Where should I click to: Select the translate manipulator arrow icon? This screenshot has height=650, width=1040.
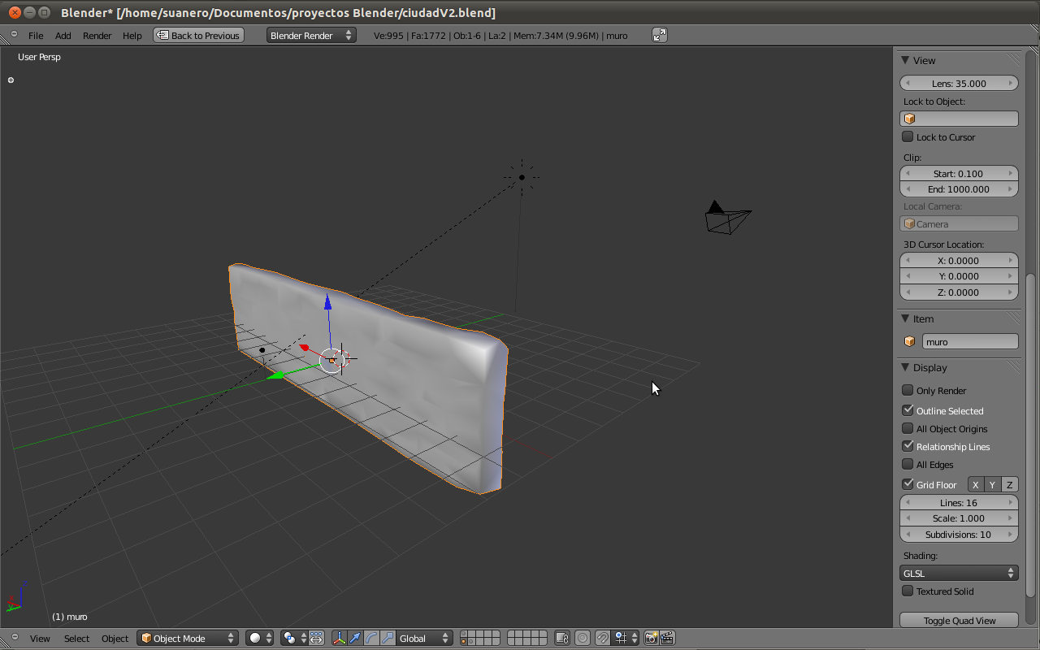355,639
